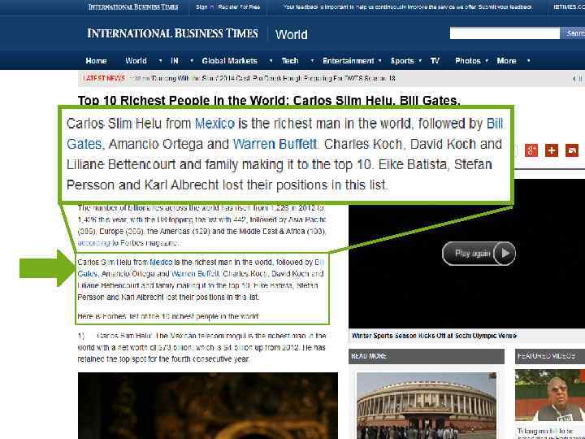Image resolution: width=585 pixels, height=439 pixels.
Task: Click Register For Free link
Action: 239,7
